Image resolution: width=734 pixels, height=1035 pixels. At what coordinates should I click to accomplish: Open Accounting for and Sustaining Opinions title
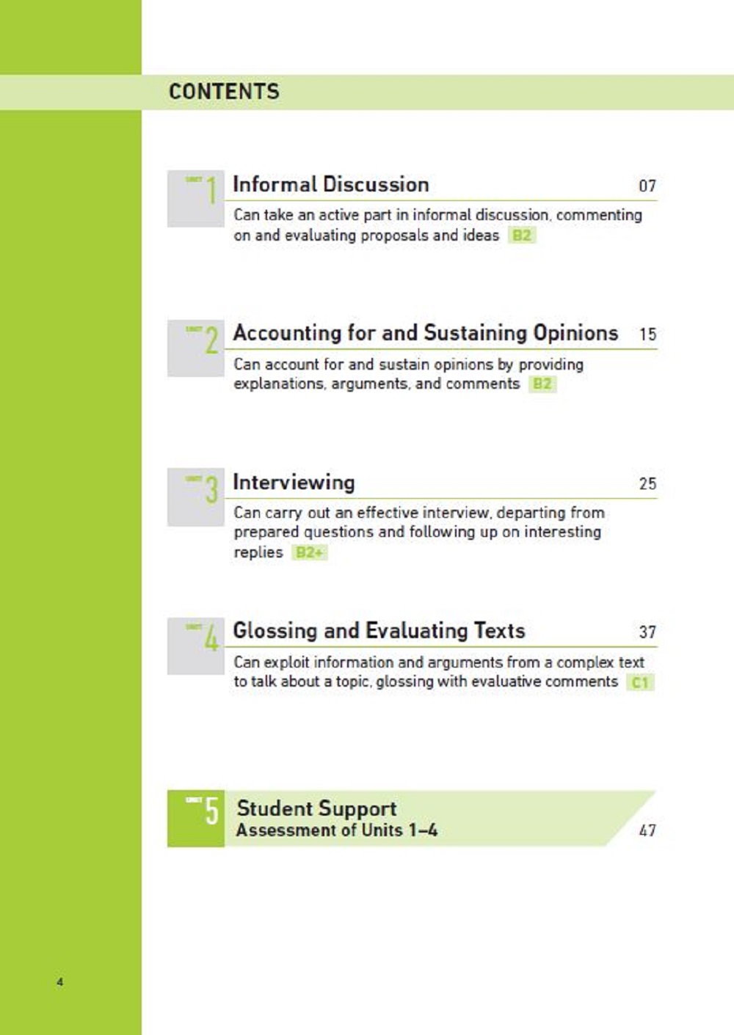pyautogui.click(x=425, y=333)
